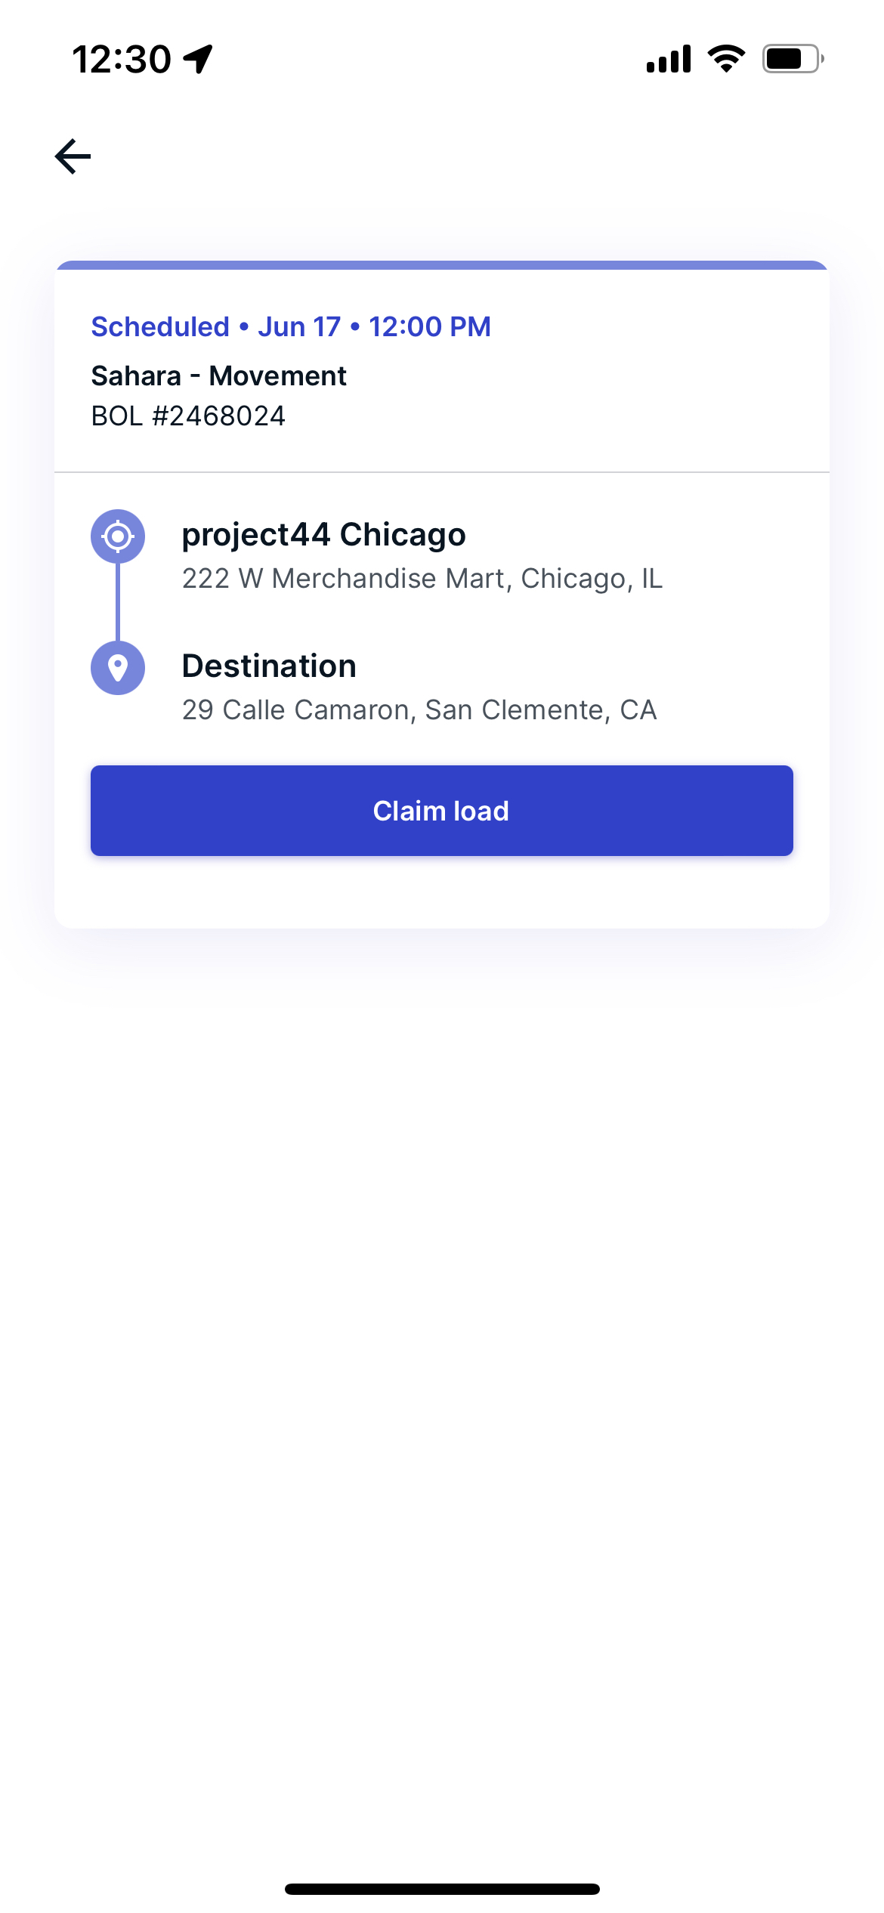
Task: Tap the battery indicator icon
Action: [x=793, y=59]
